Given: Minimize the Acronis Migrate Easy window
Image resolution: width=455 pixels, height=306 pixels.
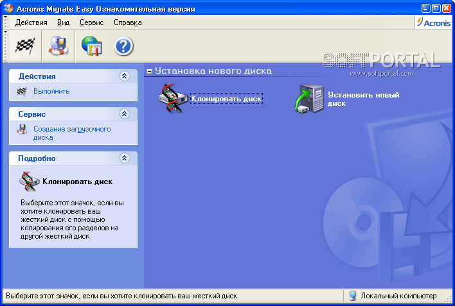Looking at the screenshot, I should 425,8.
